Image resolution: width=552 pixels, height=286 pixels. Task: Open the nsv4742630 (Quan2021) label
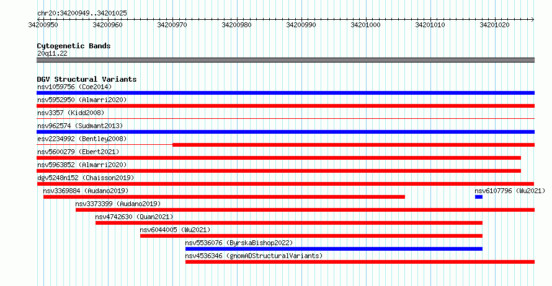pos(134,217)
